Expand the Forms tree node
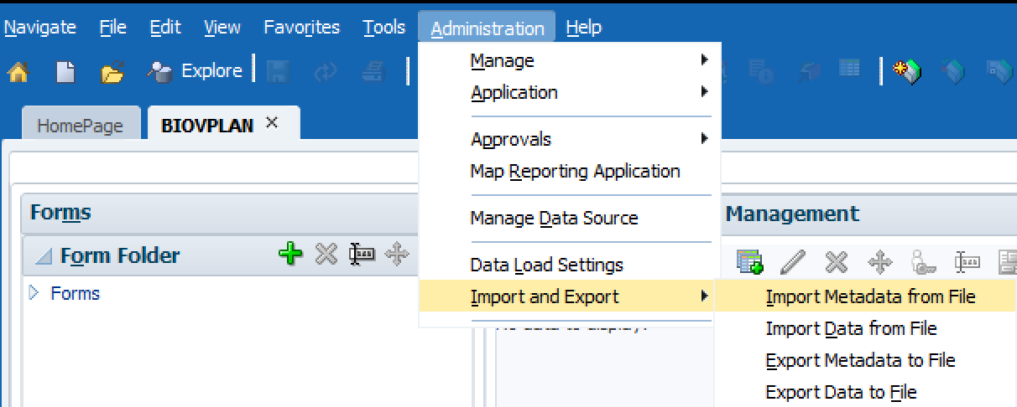 [x=34, y=293]
